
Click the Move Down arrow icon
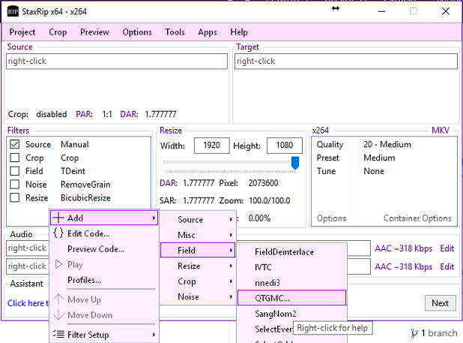(x=58, y=314)
